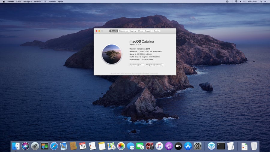Click the Intel HD Graphics 4000 line

145,57
